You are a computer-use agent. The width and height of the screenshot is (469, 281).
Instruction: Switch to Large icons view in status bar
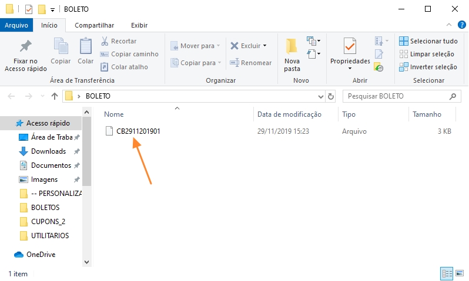[x=460, y=273]
